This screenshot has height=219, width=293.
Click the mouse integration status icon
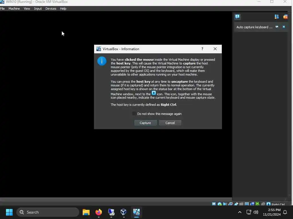tap(263, 204)
